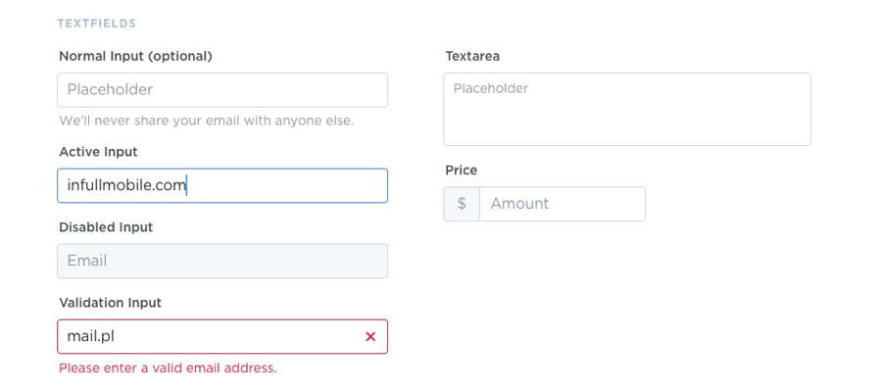Screen dimensions: 882x392
Task: Click the 'Normal Input' label text
Action: 101,56
